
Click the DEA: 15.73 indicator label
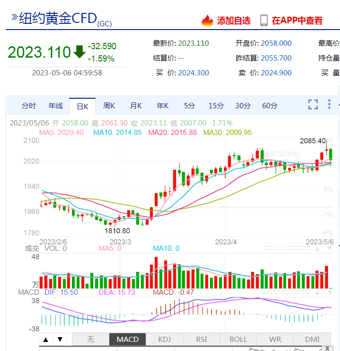(117, 292)
